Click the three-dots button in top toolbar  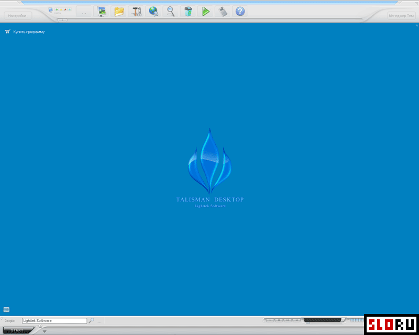tap(84, 12)
